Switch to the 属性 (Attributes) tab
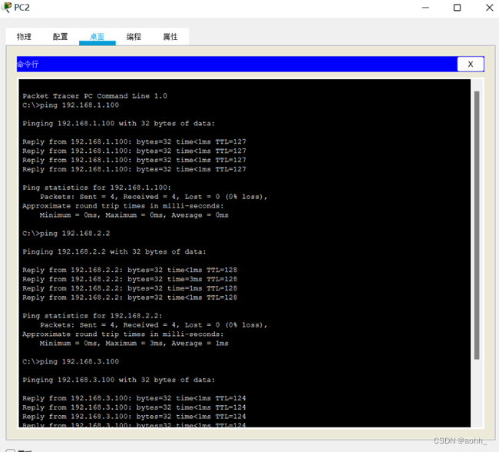Viewport: 499px width, 452px height. [170, 37]
